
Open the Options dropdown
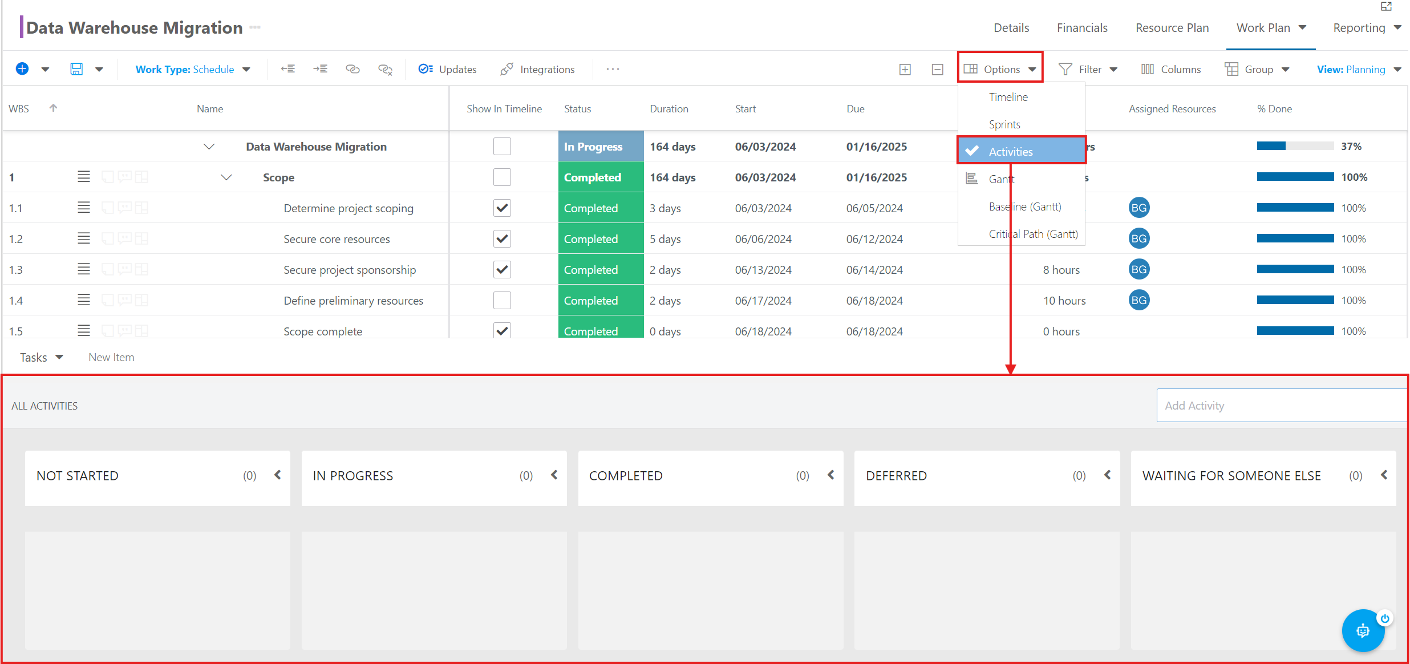[1000, 69]
